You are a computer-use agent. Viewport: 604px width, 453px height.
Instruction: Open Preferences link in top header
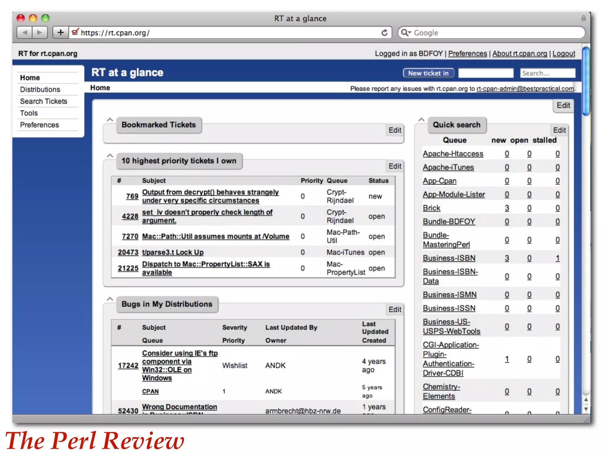coord(467,54)
